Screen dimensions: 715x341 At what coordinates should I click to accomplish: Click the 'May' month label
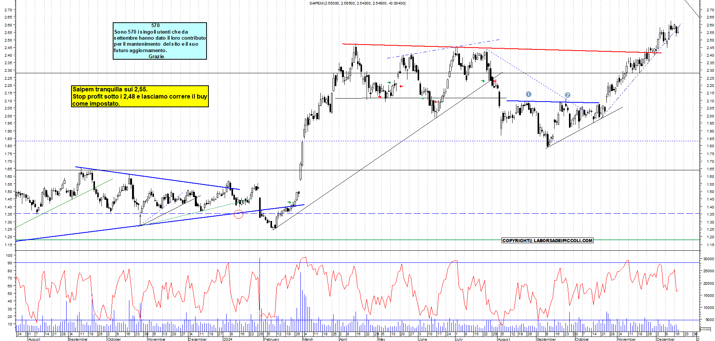[x=382, y=339]
